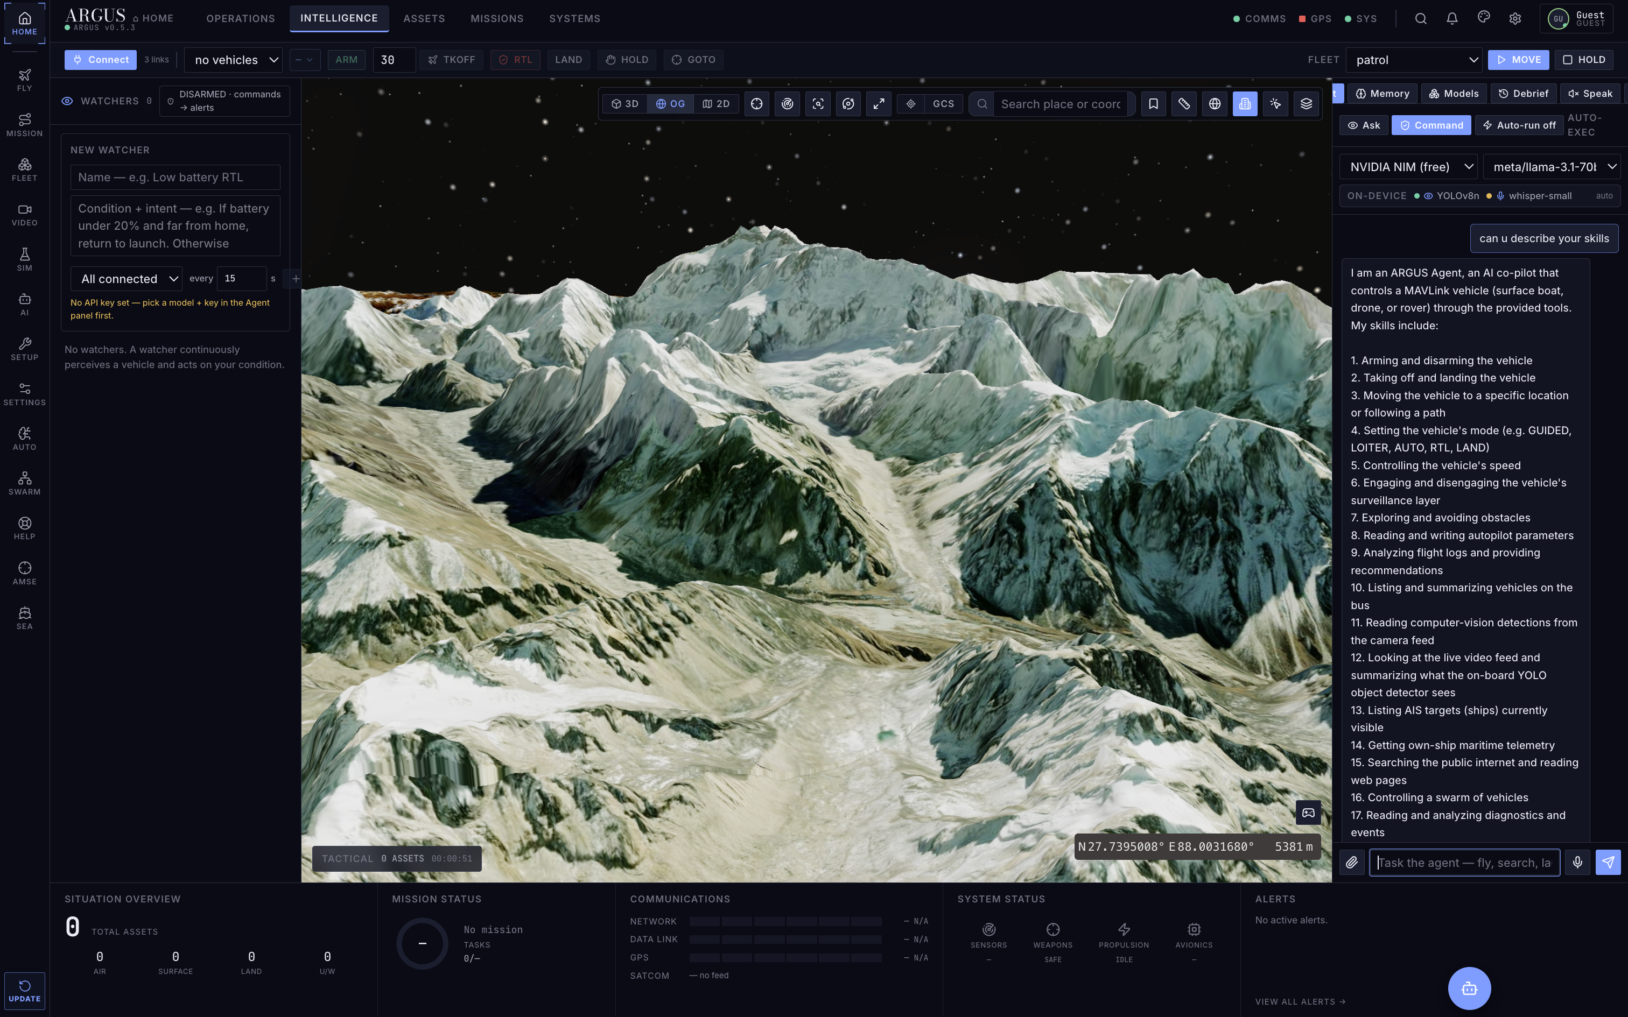The image size is (1628, 1017).
Task: Click the Connect button
Action: coord(100,60)
